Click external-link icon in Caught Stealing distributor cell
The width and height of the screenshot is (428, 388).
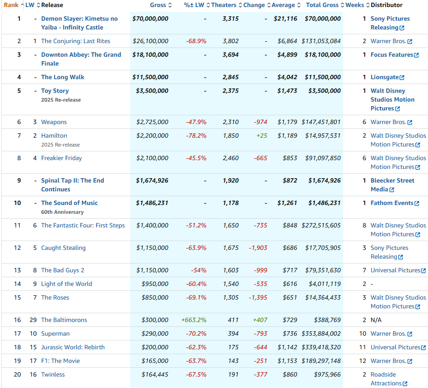[x=400, y=257]
